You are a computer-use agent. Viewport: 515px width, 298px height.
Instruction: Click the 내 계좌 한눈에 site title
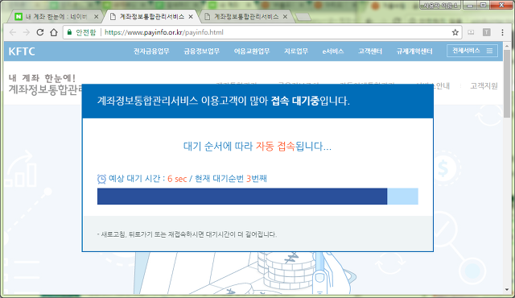[43, 78]
